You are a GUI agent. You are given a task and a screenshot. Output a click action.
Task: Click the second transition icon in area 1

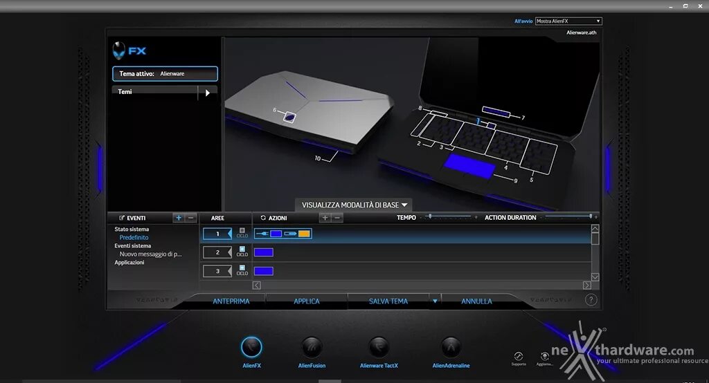(x=290, y=234)
